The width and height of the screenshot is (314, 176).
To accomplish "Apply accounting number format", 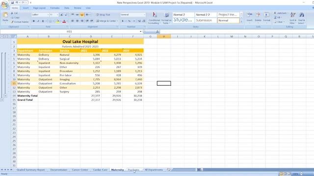I will click(x=123, y=21).
